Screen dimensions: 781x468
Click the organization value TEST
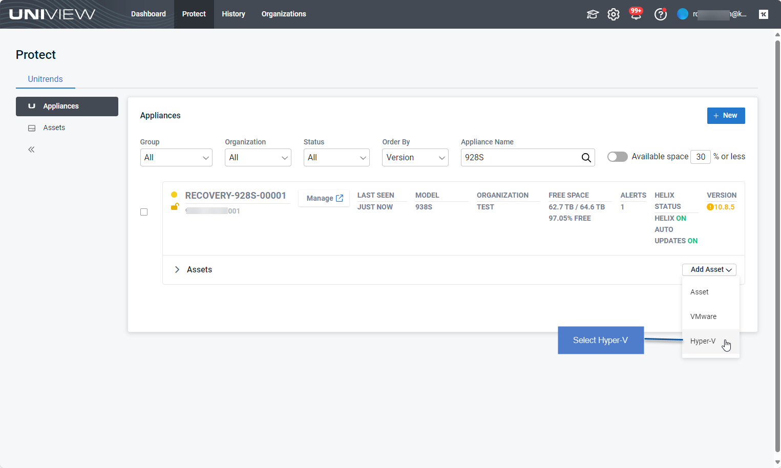[486, 207]
